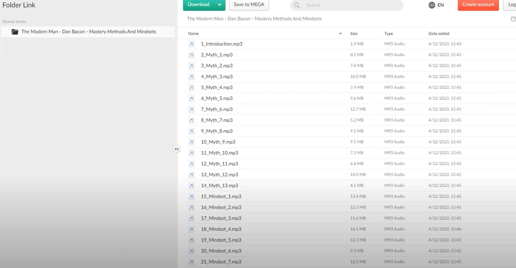Click the magnifier icon in the search bar

point(297,5)
